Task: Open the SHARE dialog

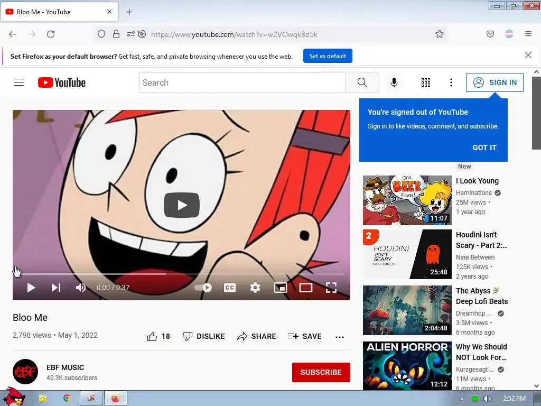Action: [256, 336]
